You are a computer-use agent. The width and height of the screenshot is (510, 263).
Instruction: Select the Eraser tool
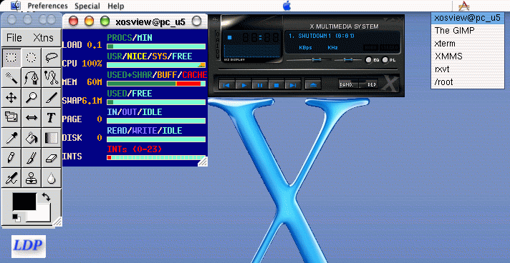click(51, 157)
